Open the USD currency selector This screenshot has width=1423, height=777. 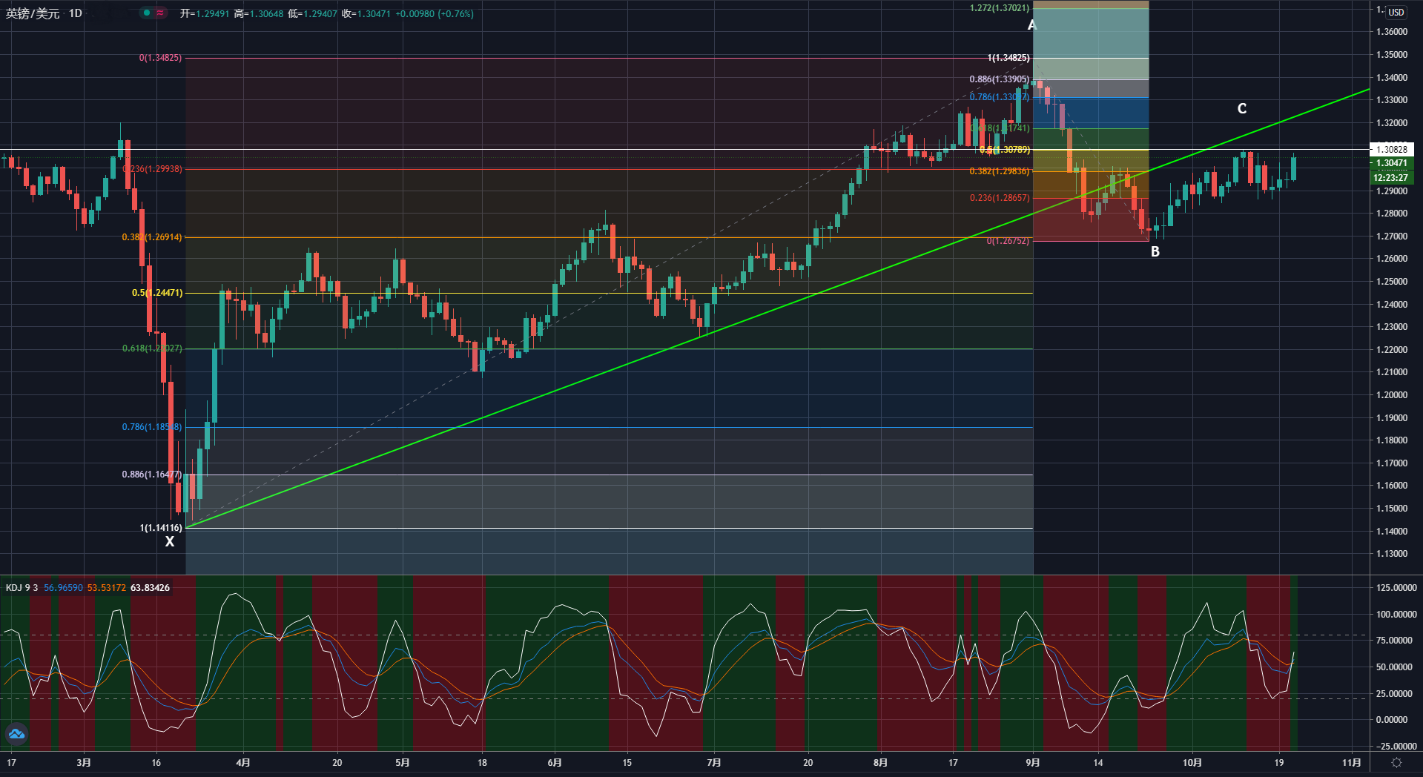[1396, 12]
